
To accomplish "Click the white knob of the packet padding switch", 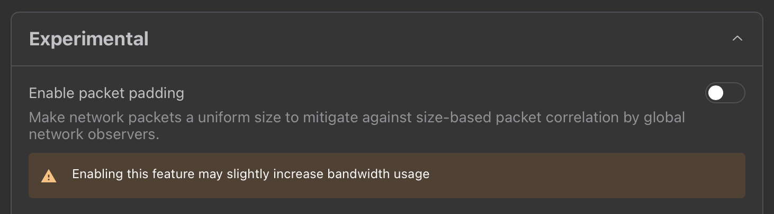I will click(x=716, y=93).
